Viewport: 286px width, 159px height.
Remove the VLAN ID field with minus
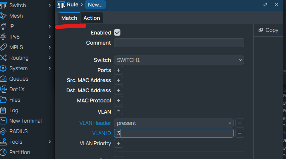coord(239,133)
